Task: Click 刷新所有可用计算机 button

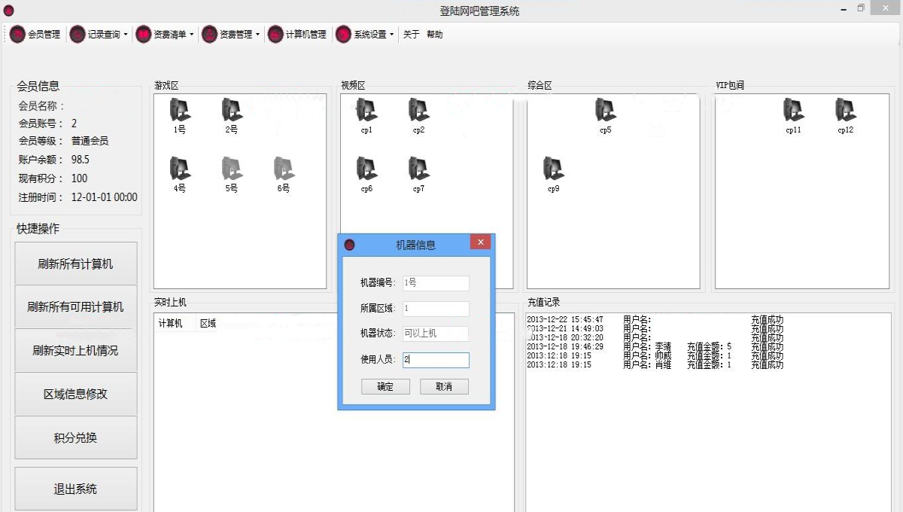Action: (x=76, y=307)
